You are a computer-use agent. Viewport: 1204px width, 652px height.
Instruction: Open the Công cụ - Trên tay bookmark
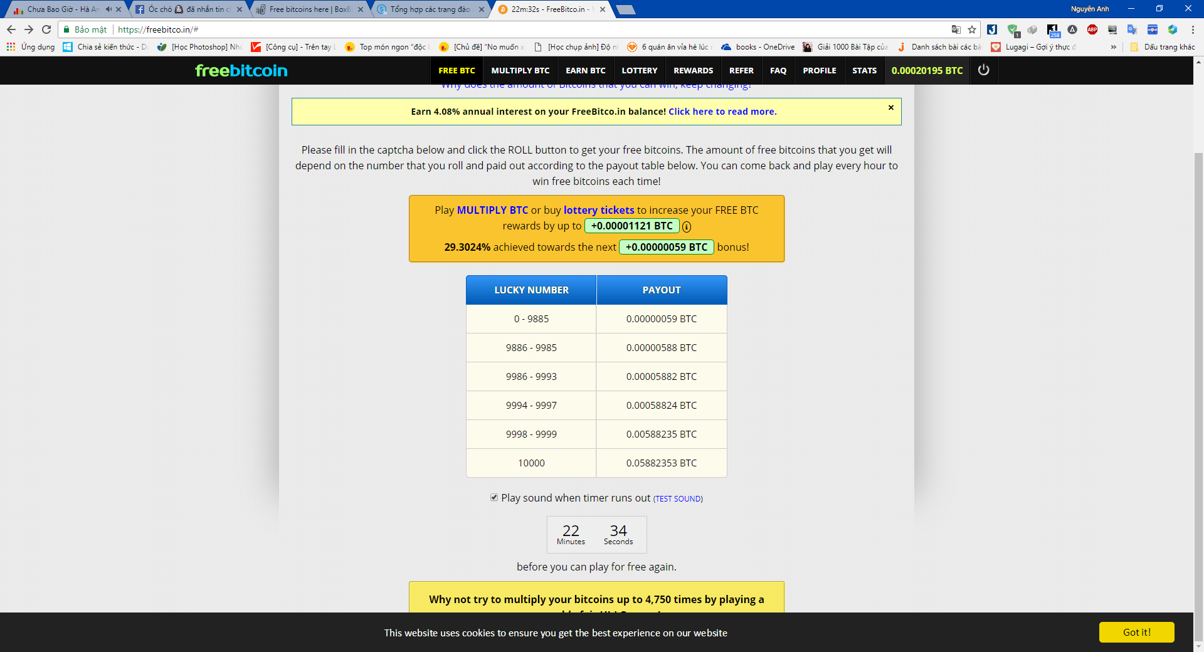point(293,47)
